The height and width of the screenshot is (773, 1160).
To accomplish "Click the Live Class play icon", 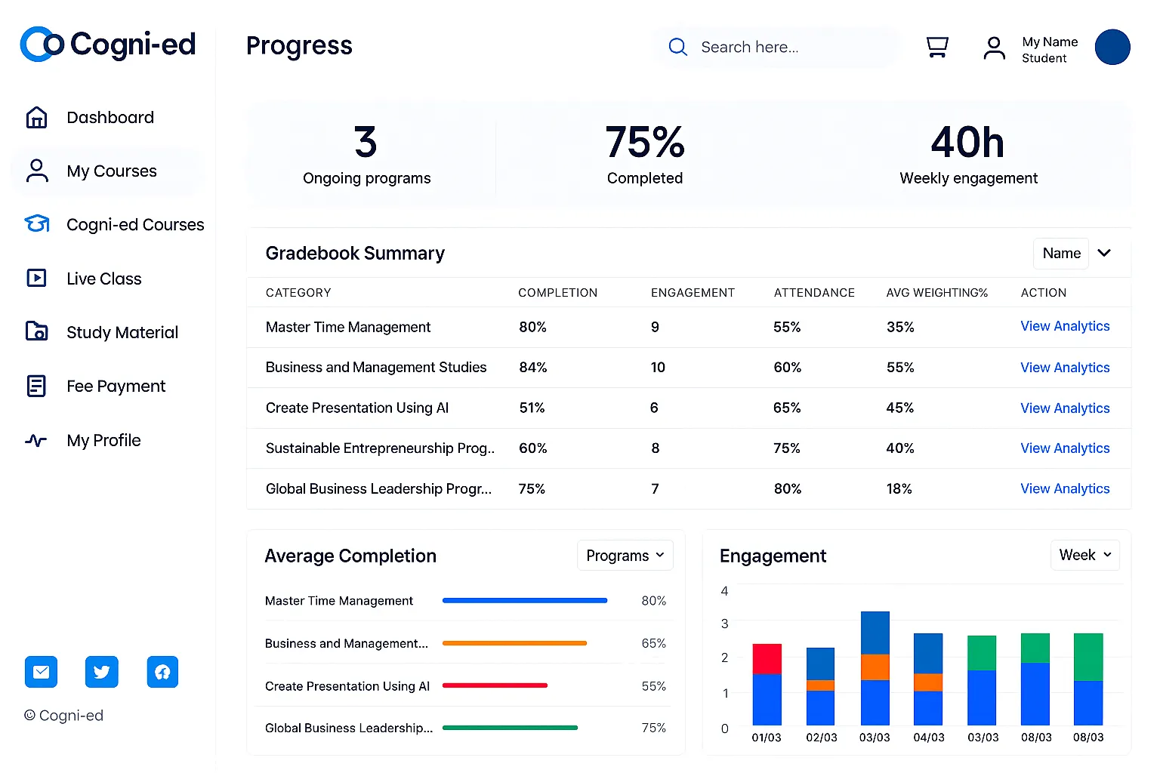I will pyautogui.click(x=36, y=278).
